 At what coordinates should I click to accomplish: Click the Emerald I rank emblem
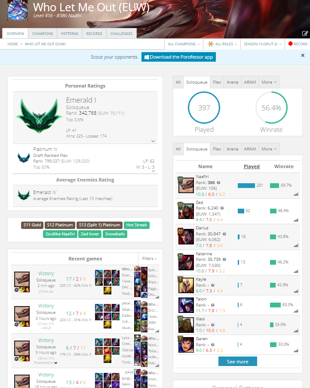point(39,116)
